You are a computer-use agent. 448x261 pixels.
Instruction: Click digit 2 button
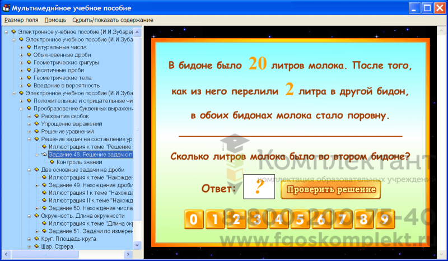click(236, 219)
